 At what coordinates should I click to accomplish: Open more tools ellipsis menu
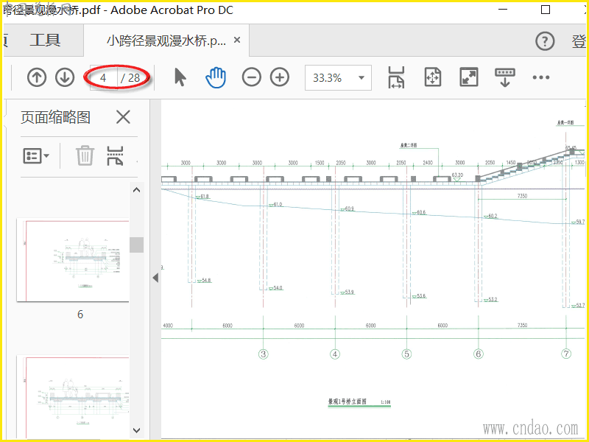541,77
